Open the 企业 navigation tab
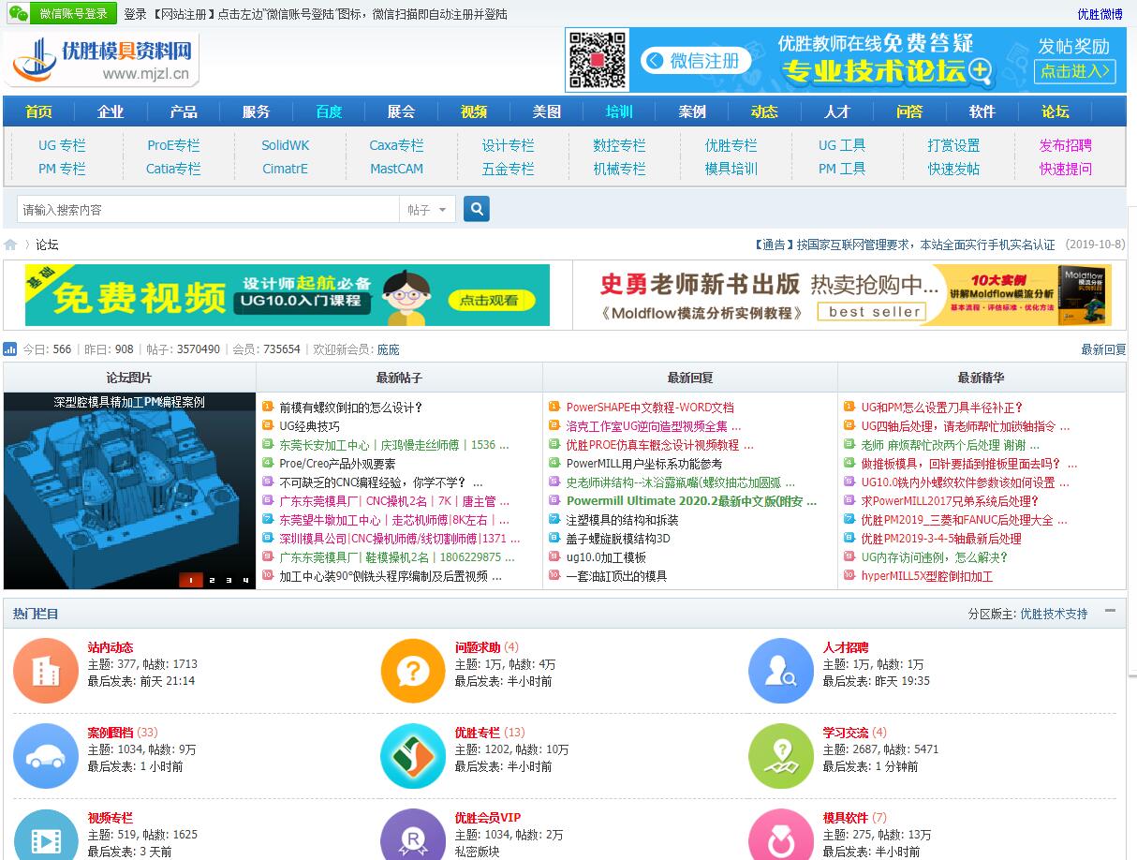Screen dimensions: 1137x860 click(111, 111)
